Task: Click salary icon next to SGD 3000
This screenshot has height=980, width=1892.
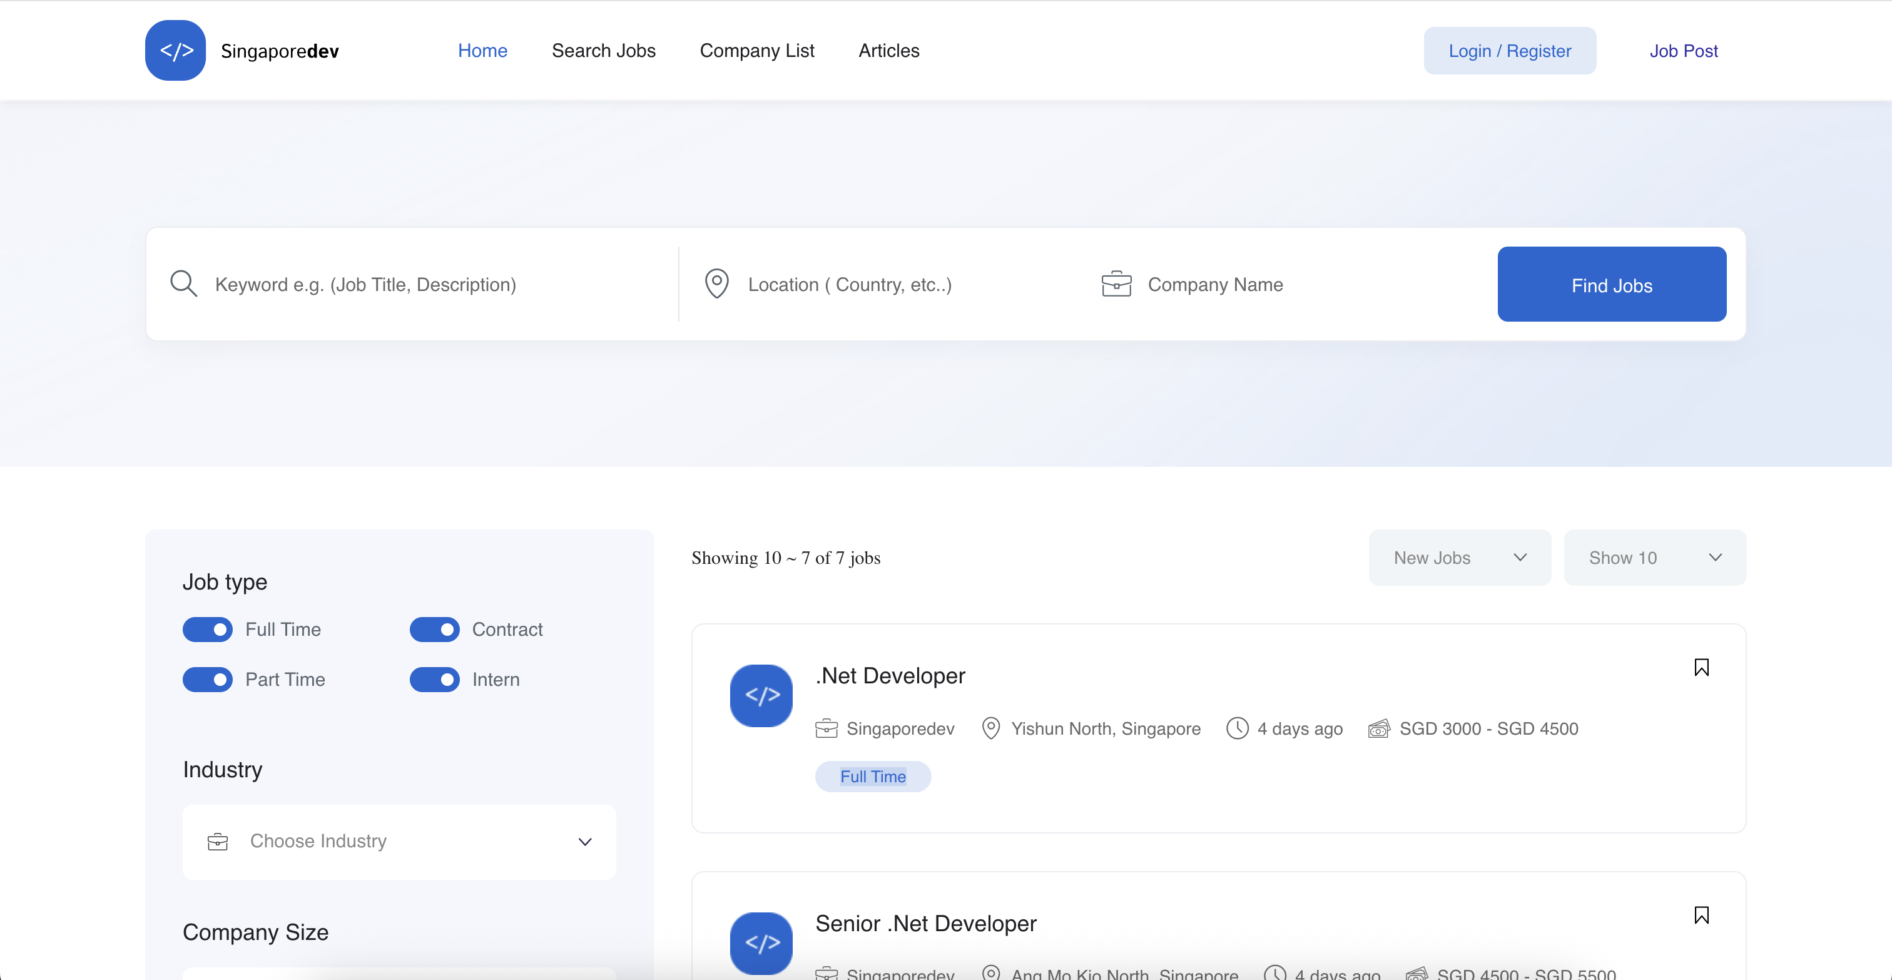Action: pyautogui.click(x=1380, y=728)
